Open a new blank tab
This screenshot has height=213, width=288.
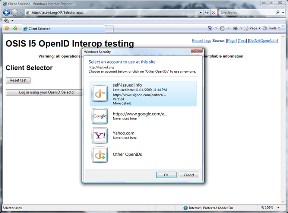click(109, 29)
